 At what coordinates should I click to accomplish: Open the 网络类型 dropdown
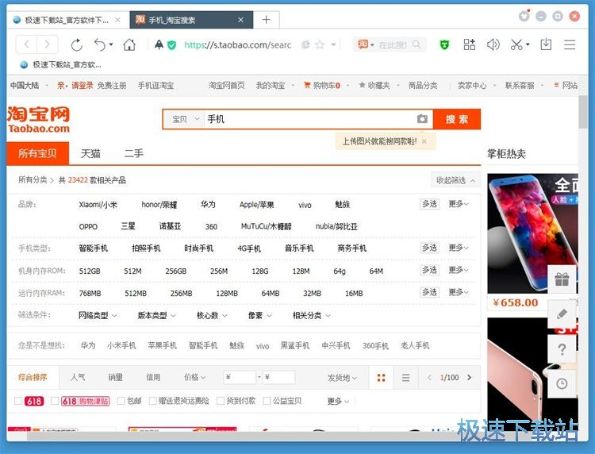(98, 315)
